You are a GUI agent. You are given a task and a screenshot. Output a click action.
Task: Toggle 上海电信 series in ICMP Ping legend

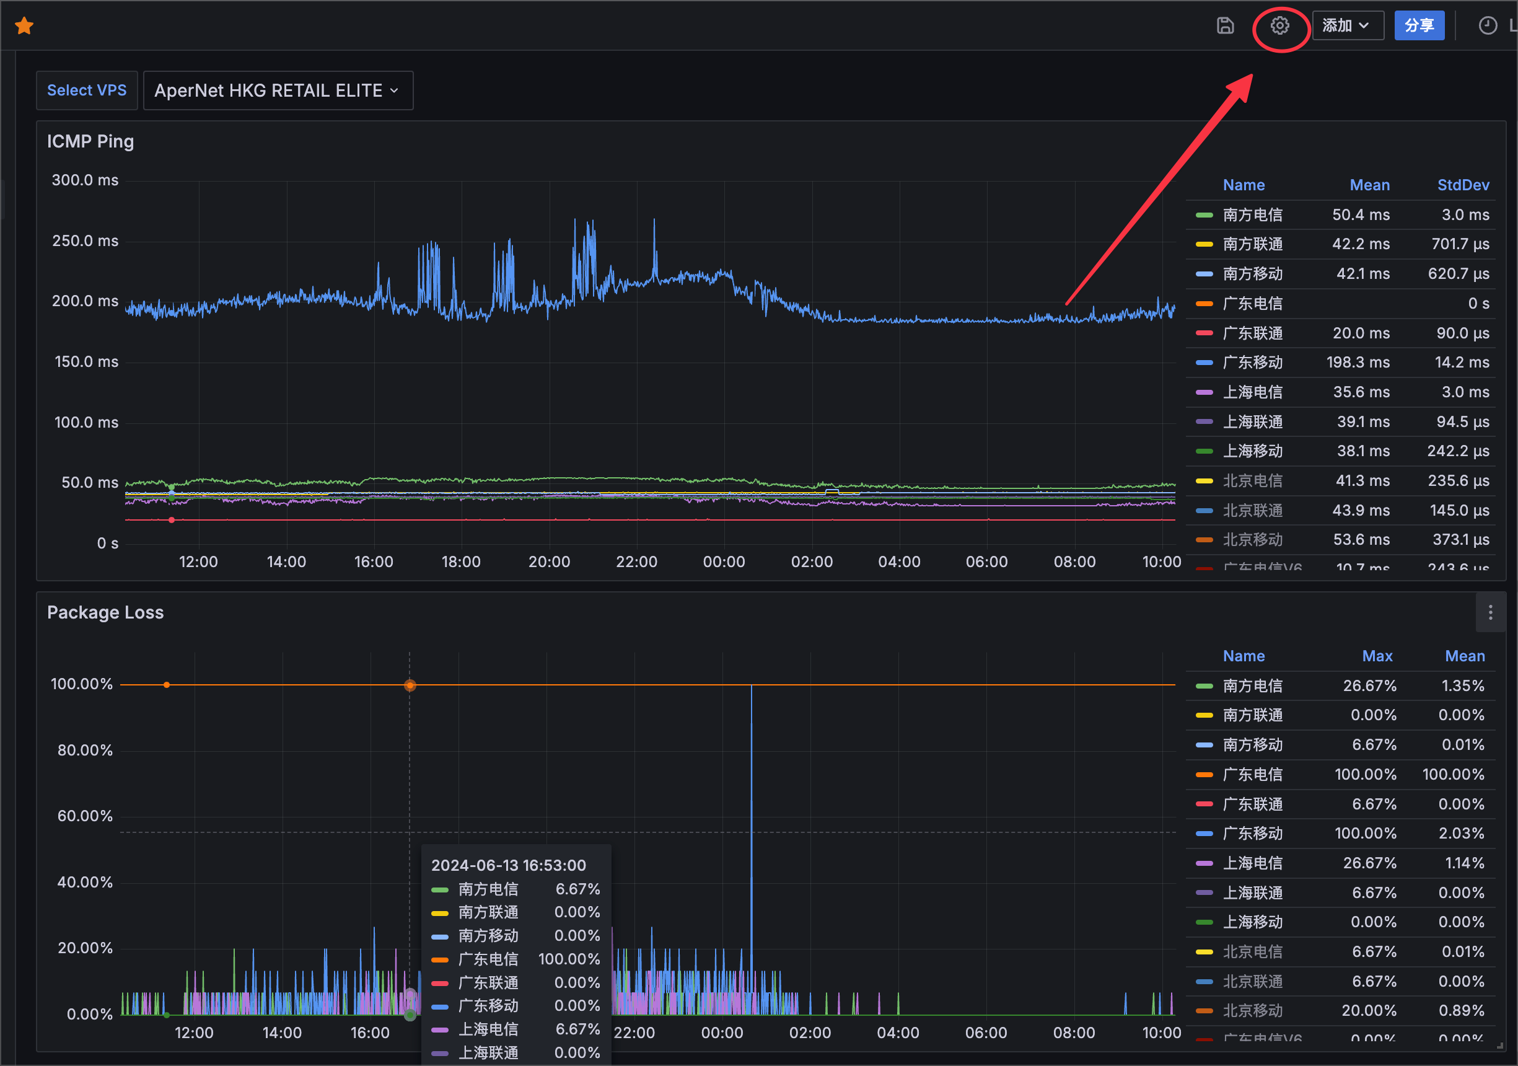tap(1252, 392)
